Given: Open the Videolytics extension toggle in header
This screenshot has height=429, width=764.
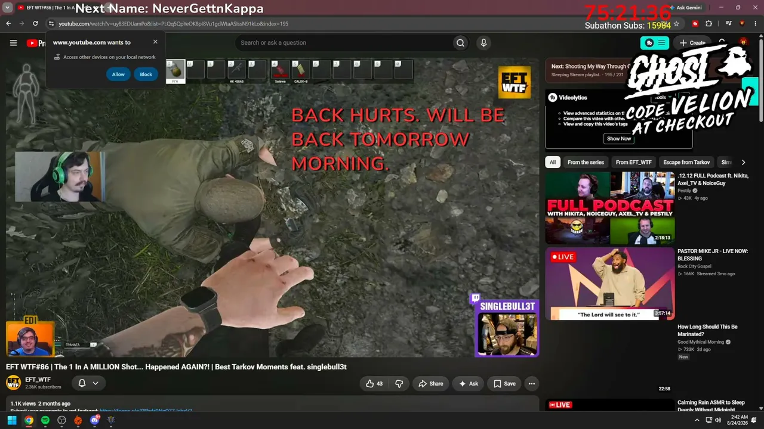Looking at the screenshot, I should [x=655, y=43].
